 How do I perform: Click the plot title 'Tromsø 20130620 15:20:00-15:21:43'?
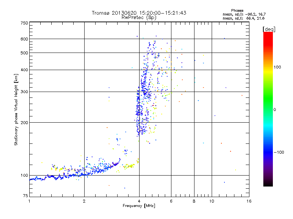[x=139, y=13]
